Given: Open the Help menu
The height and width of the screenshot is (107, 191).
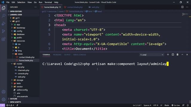Looking at the screenshot, I should pos(56,2).
